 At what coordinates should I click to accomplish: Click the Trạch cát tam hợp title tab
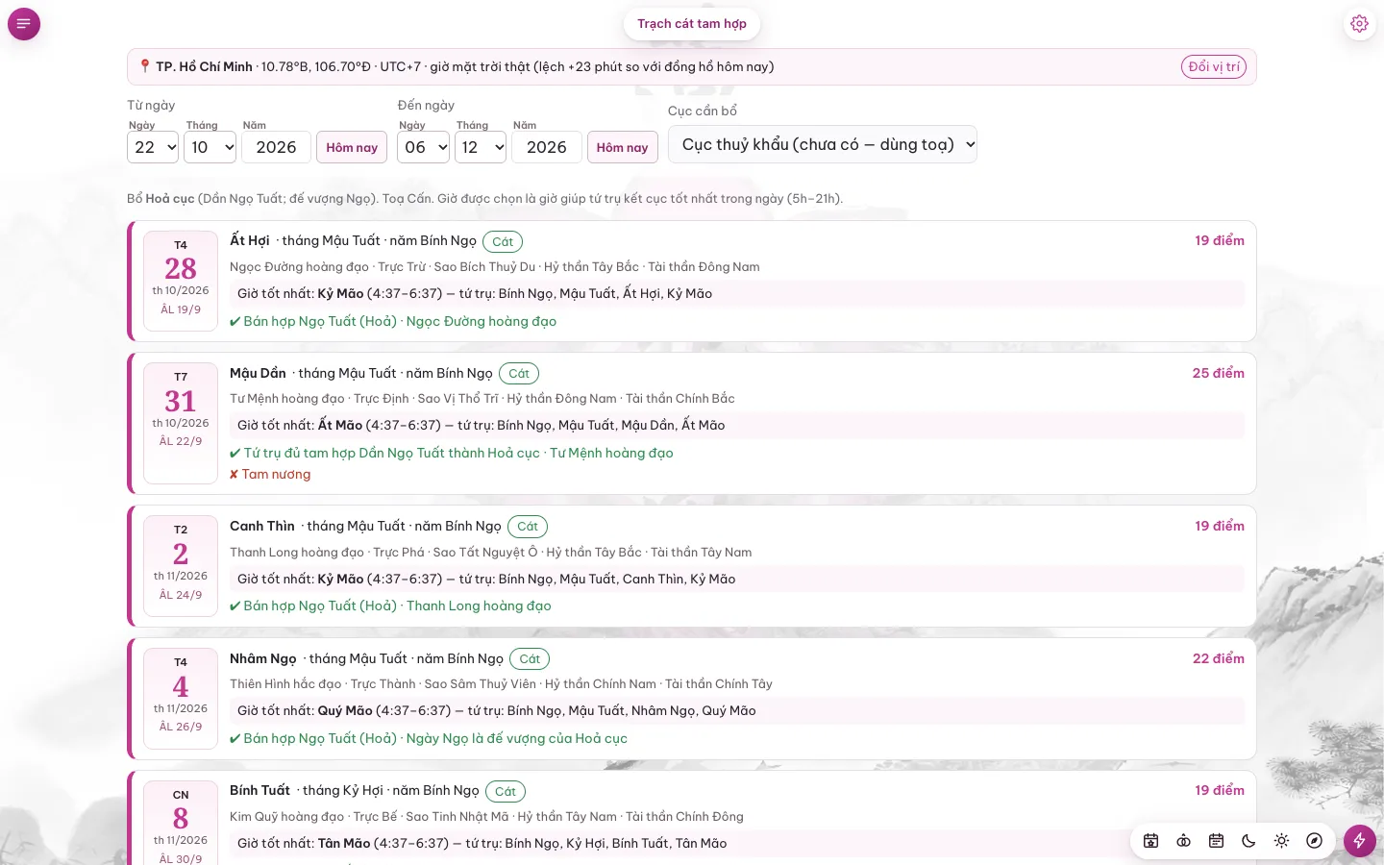click(692, 24)
